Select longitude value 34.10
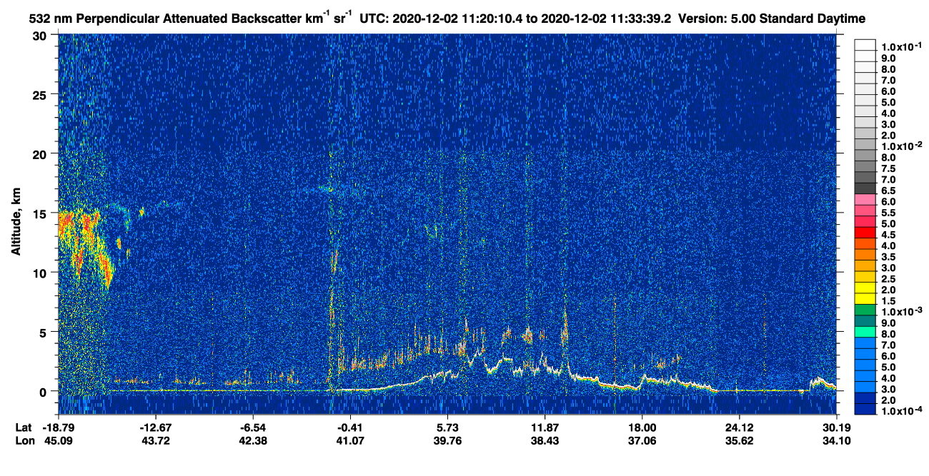The height and width of the screenshot is (476, 929). (x=836, y=441)
